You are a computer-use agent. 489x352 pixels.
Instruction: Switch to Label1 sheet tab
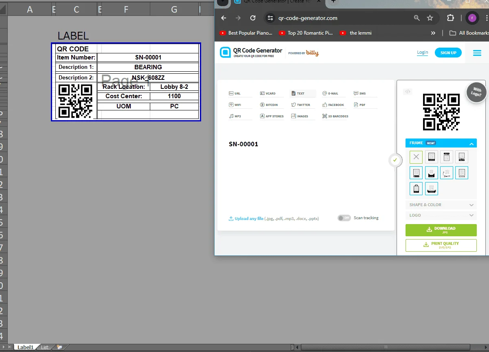(25, 347)
